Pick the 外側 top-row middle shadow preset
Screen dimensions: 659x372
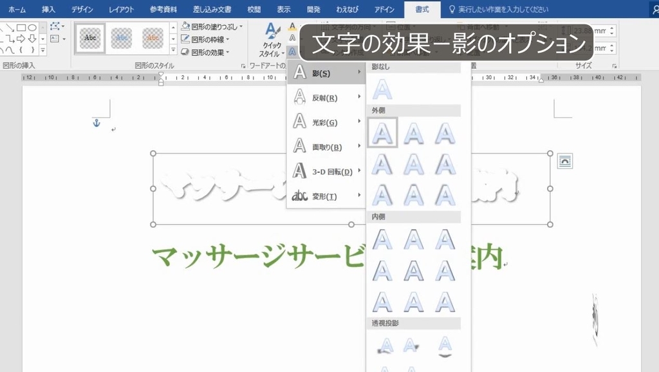coord(414,133)
